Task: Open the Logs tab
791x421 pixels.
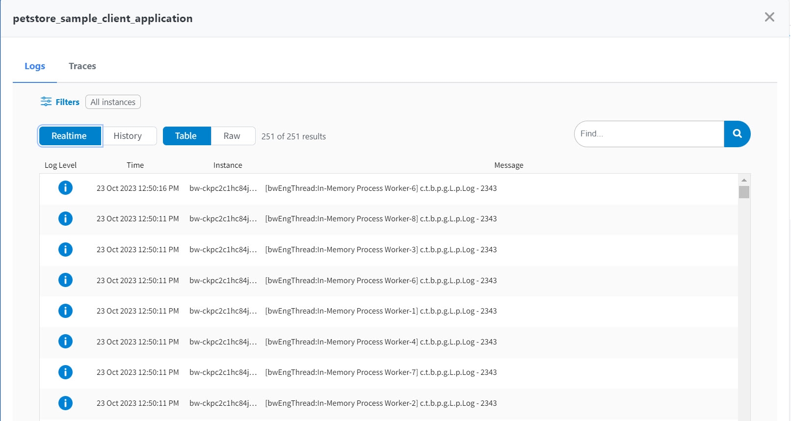Action: pos(35,66)
